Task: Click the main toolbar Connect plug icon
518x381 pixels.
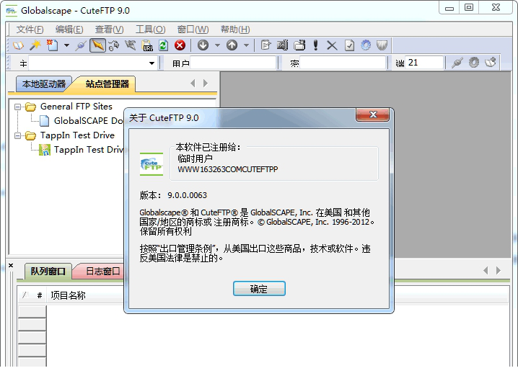Action: (81, 45)
